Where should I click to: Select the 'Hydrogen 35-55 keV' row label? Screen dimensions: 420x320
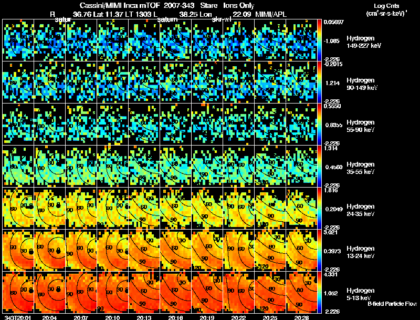(361, 168)
